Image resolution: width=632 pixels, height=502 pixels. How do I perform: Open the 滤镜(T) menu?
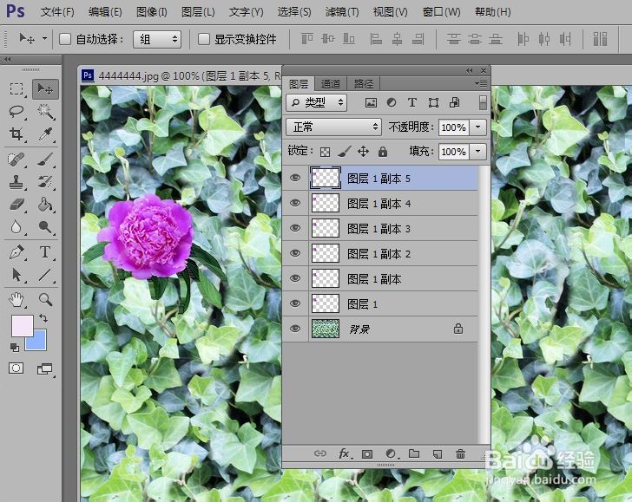(x=342, y=12)
